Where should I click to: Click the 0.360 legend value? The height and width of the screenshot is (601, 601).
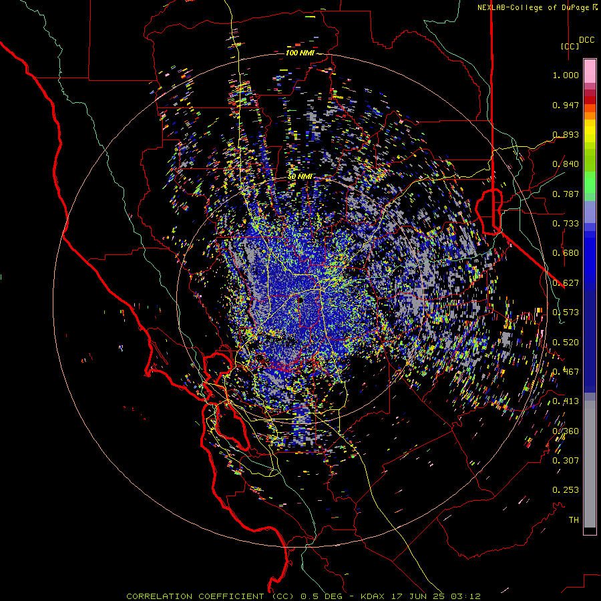[566, 431]
